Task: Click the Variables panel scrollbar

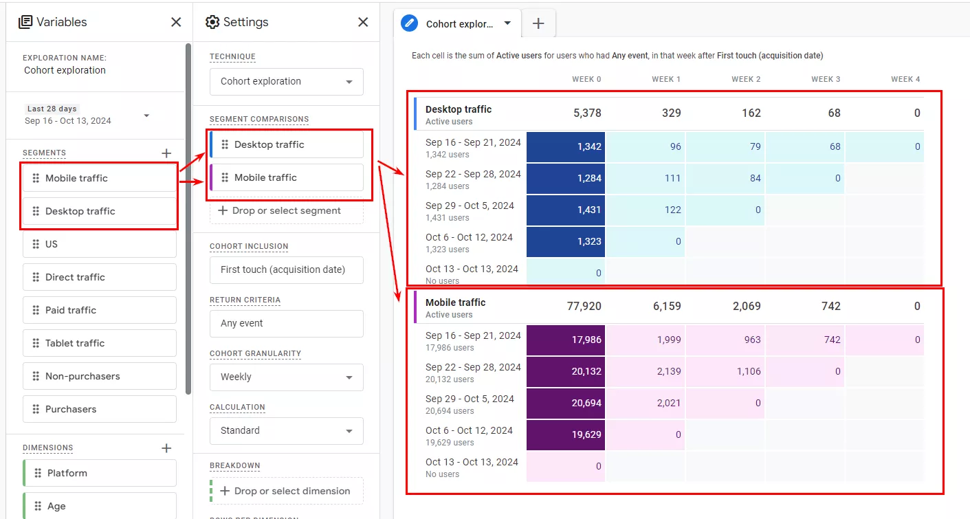Action: click(x=188, y=219)
